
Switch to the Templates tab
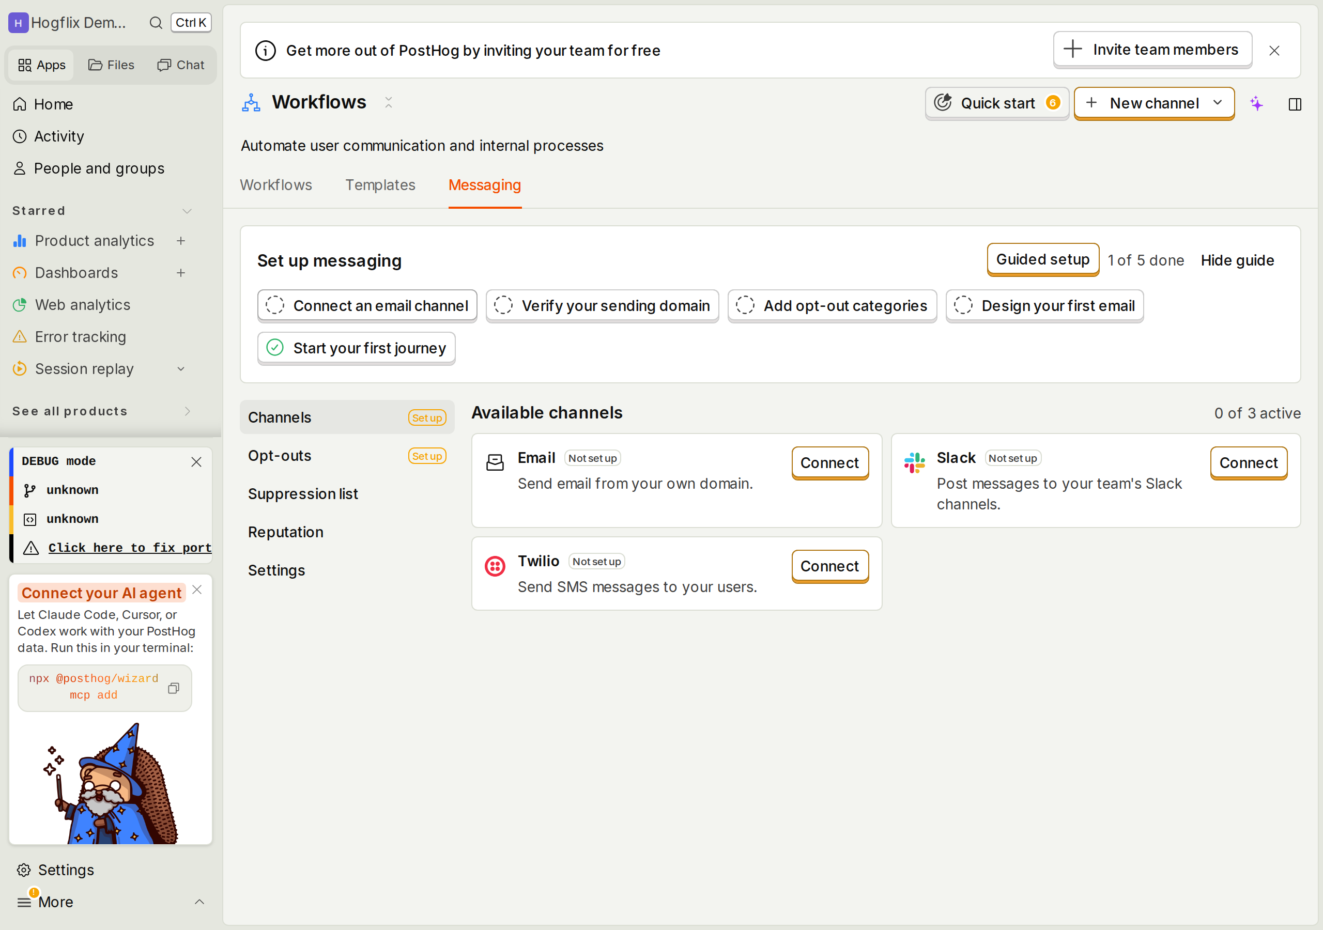coord(380,185)
